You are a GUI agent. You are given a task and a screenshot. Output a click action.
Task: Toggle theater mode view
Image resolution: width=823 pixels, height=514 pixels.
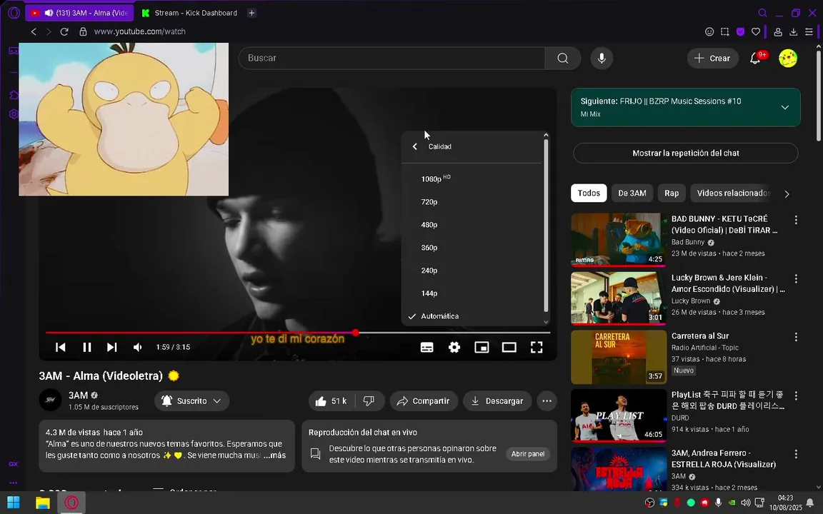click(x=509, y=347)
